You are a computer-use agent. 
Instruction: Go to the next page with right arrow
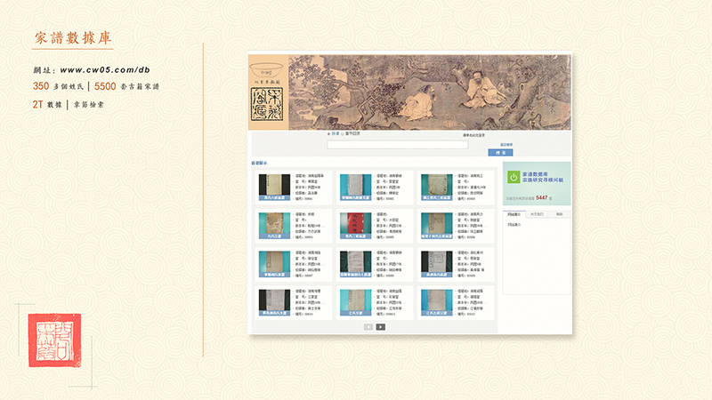coord(381,327)
